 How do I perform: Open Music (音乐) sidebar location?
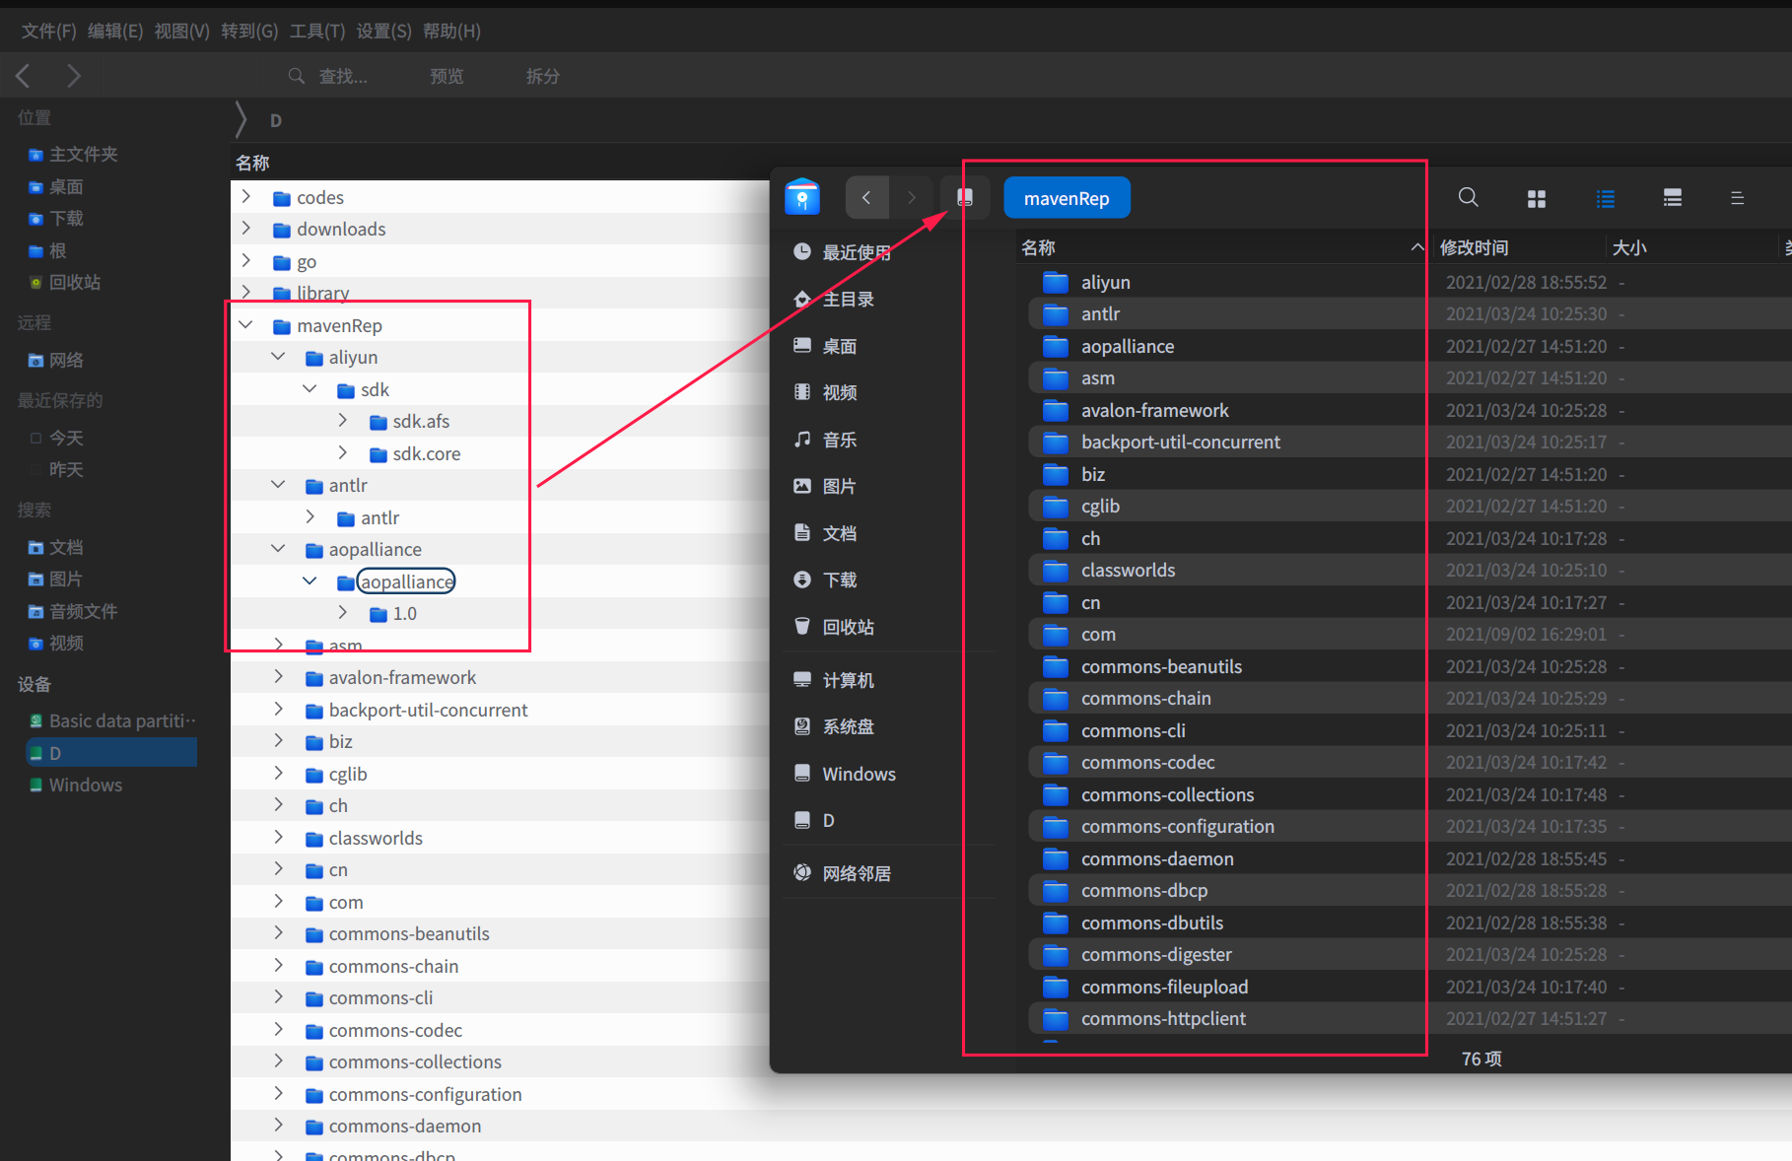[838, 440]
